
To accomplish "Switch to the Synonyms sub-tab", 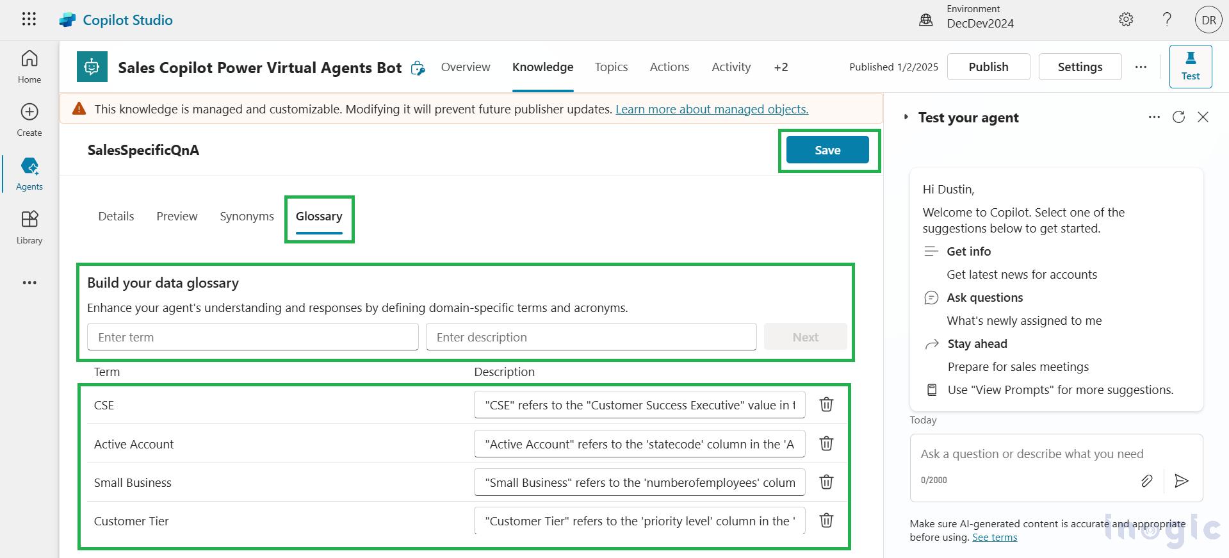I will click(247, 216).
